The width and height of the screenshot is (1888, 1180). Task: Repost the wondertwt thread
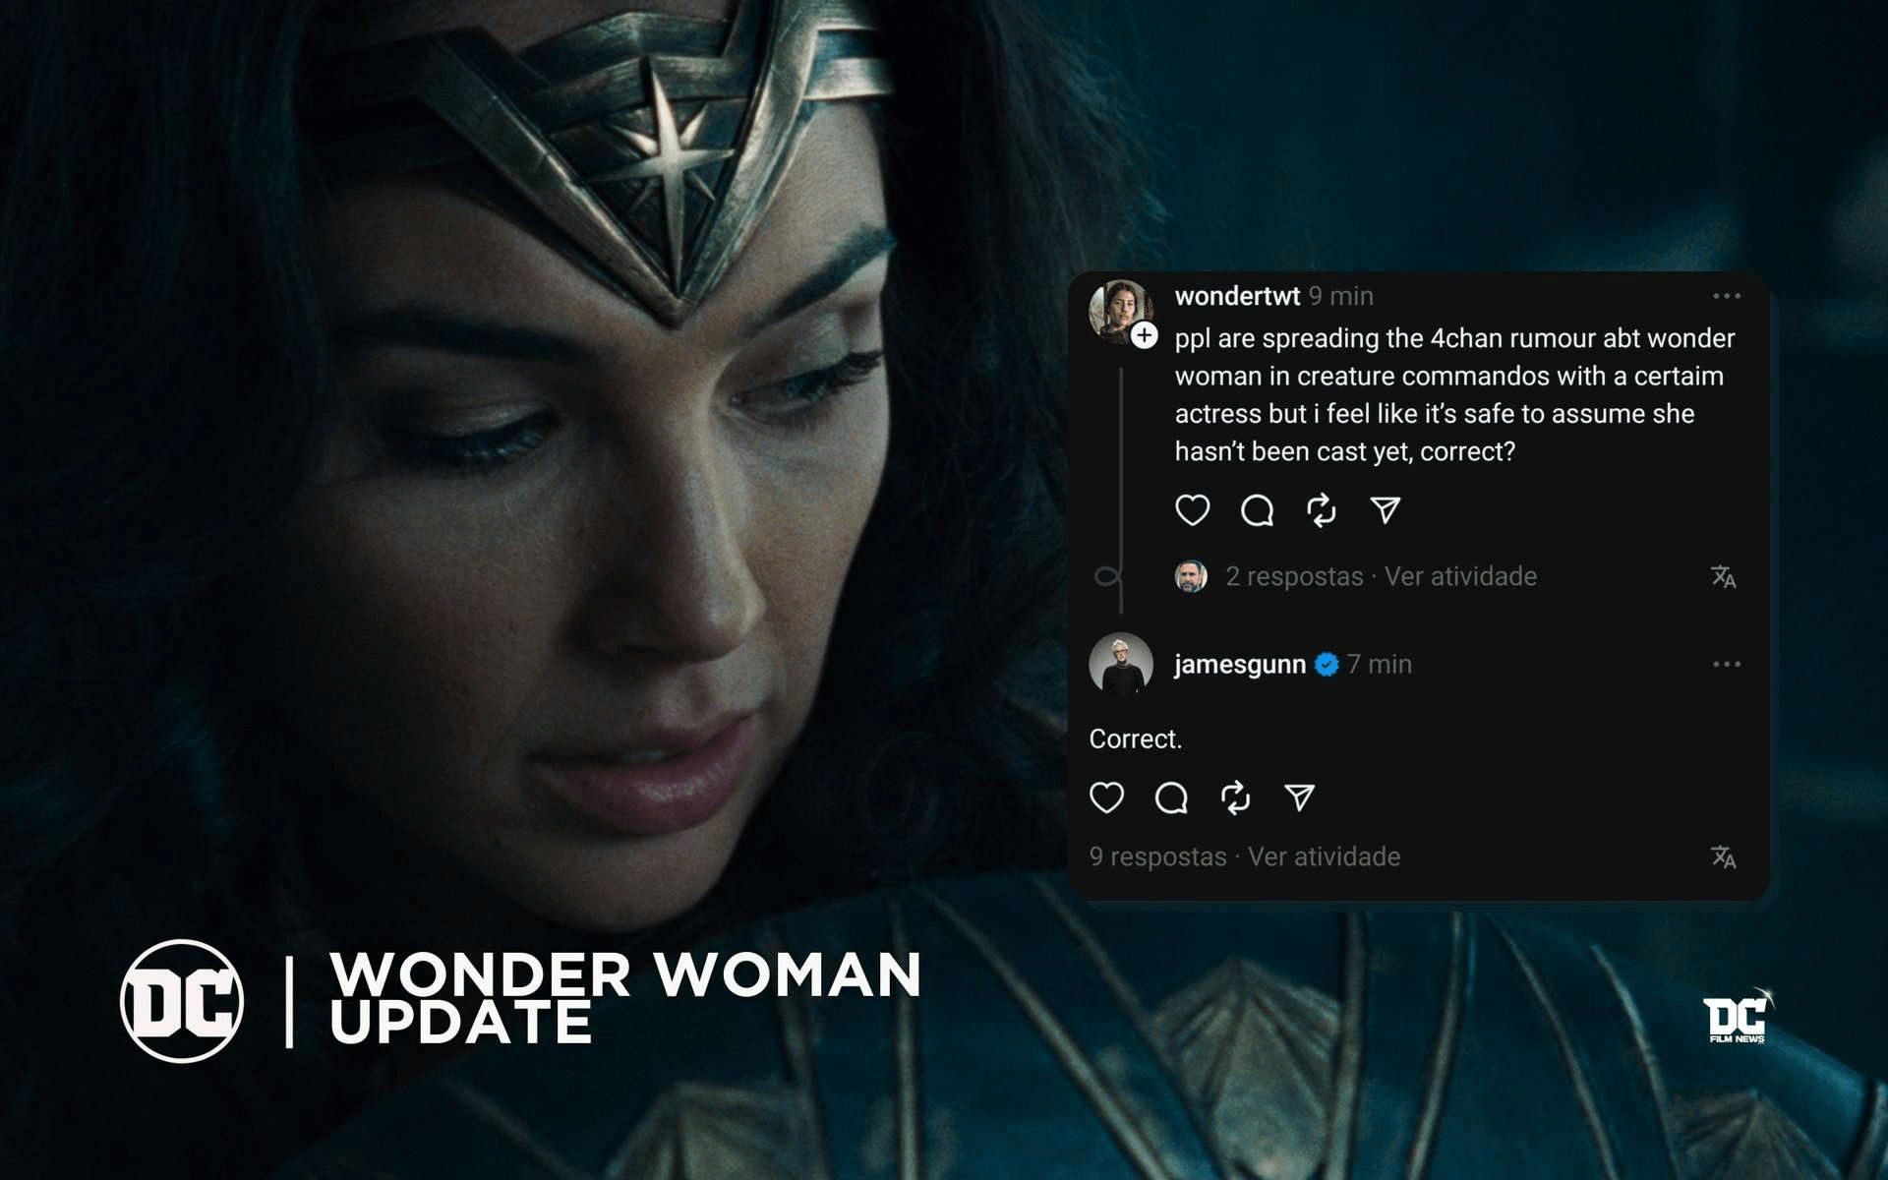tap(1321, 510)
